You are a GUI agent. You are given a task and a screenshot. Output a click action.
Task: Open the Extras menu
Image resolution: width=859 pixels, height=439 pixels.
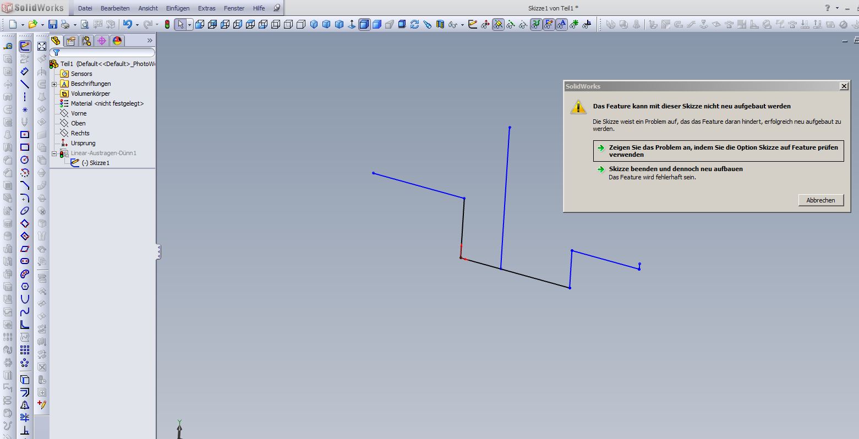pyautogui.click(x=207, y=8)
